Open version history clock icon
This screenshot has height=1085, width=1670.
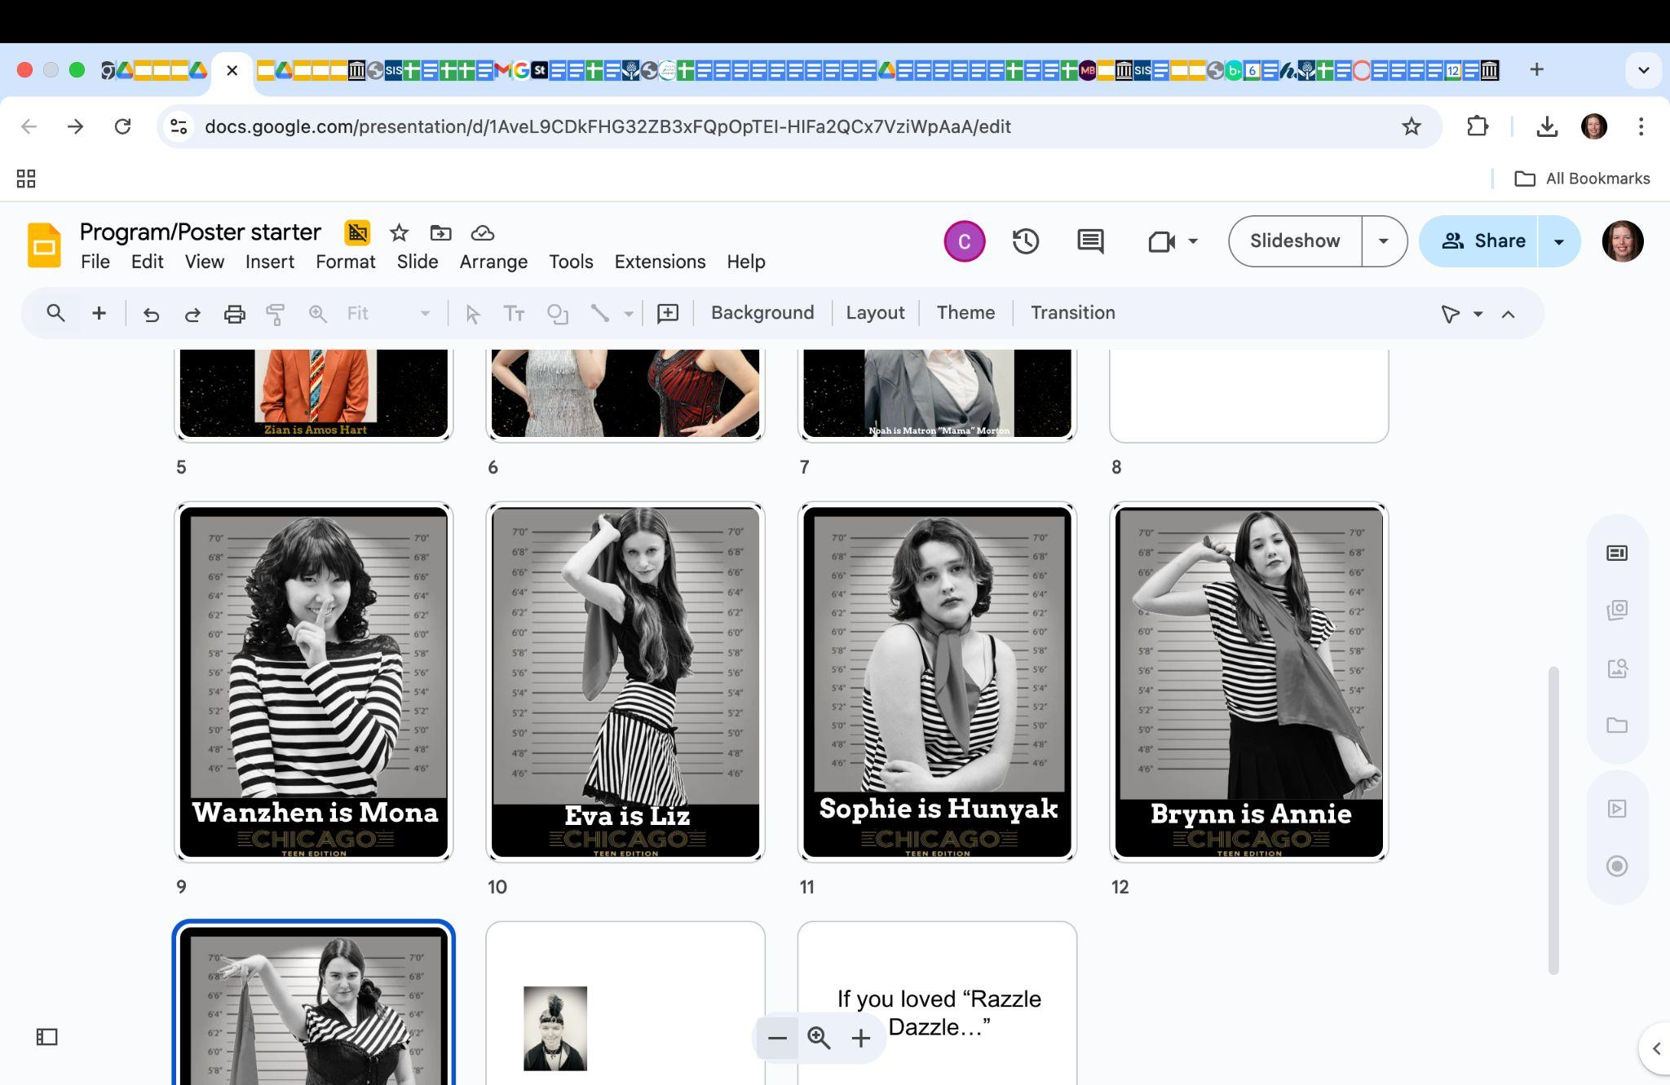(1025, 241)
